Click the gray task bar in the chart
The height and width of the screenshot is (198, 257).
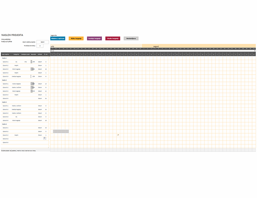pos(61,131)
